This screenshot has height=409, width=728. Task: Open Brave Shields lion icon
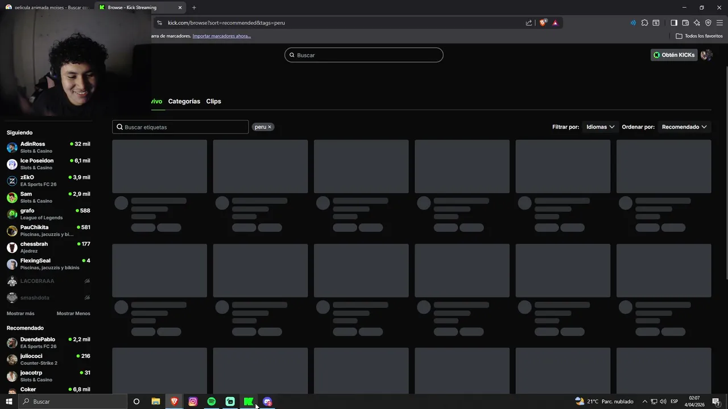pos(543,23)
